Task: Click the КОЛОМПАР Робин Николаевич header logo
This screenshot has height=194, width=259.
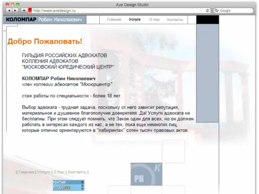Action: click(44, 19)
